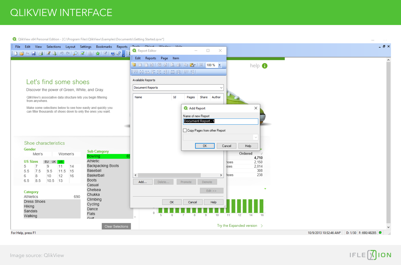Open the Bookmarks menu
Image resolution: width=401 pixels, height=265 pixels.
tap(104, 47)
